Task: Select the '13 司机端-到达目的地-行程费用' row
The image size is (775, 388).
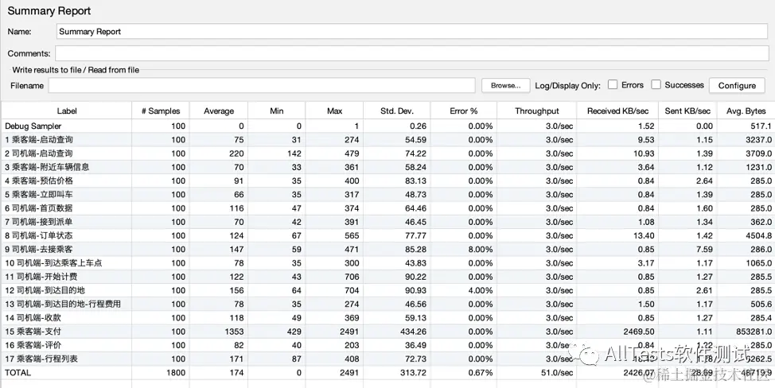Action: [x=387, y=304]
